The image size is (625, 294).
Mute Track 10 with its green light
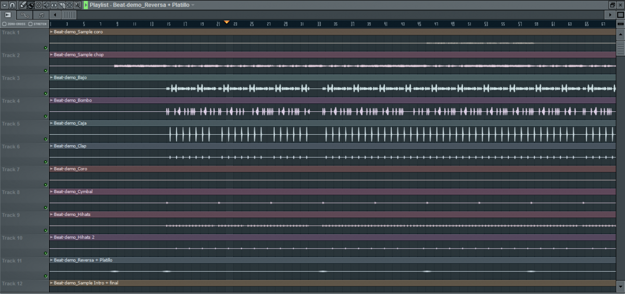(45, 253)
